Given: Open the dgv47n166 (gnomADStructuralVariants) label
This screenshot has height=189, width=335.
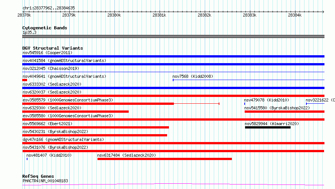Looking at the screenshot, I should (x=63, y=139).
